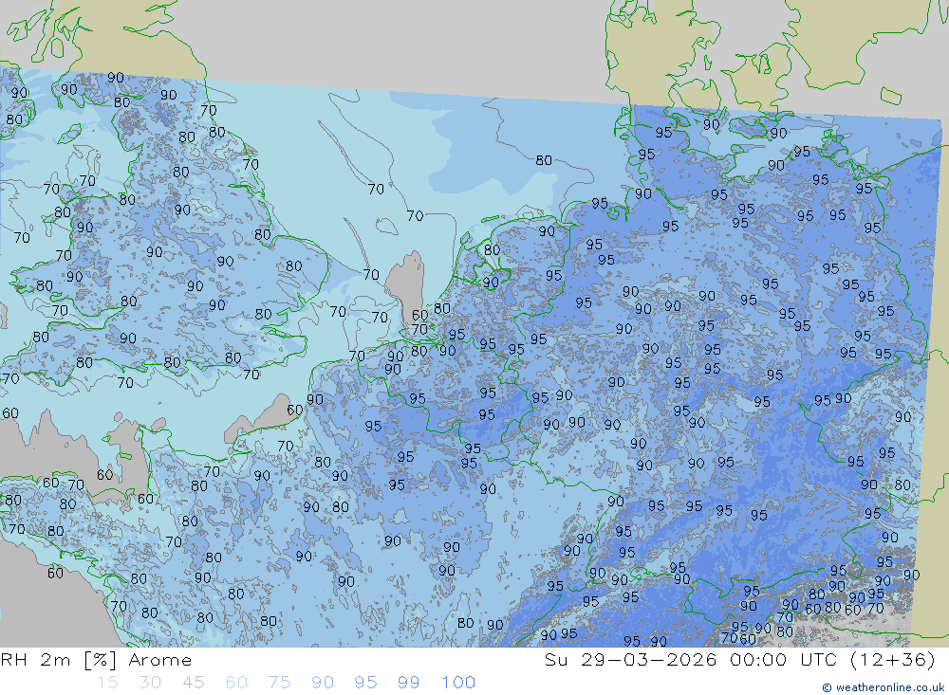The width and height of the screenshot is (949, 695).
Task: Click the "Su 29-03-2026 00:00 UTC (12+36)" timestamp
Action: [740, 660]
